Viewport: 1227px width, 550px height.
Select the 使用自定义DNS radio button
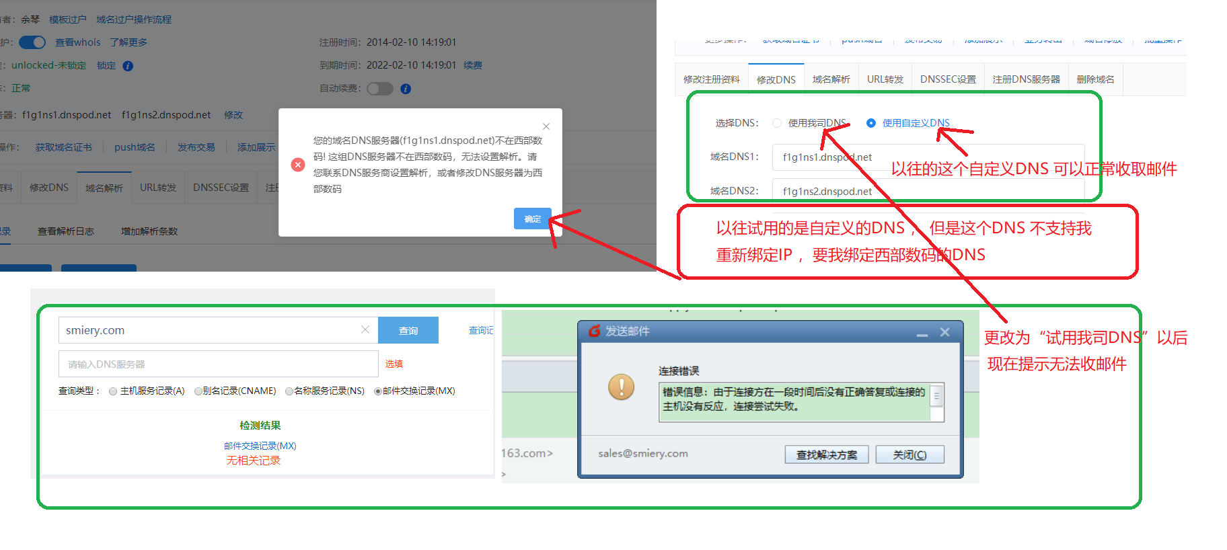click(x=871, y=123)
